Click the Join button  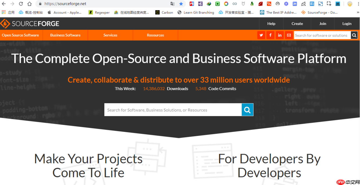[323, 23]
